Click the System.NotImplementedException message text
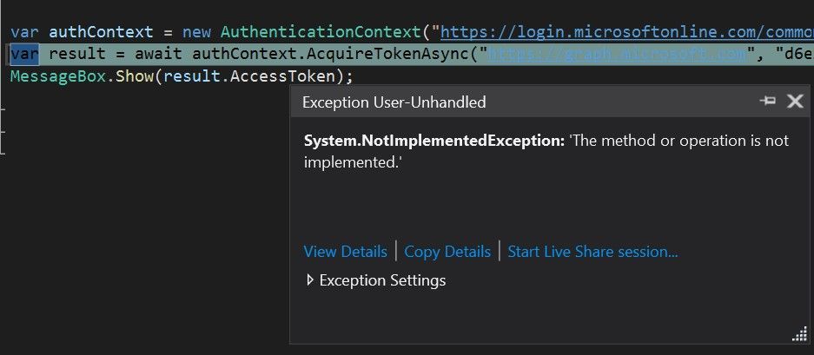The height and width of the screenshot is (355, 814). (546, 152)
